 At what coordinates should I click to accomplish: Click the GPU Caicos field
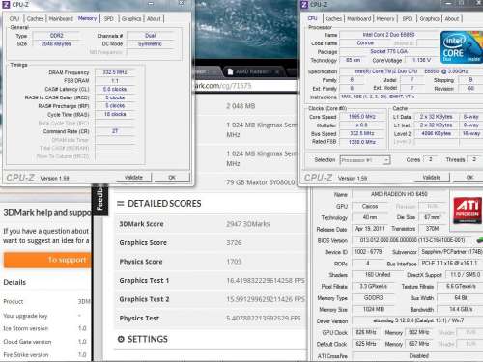(370, 206)
